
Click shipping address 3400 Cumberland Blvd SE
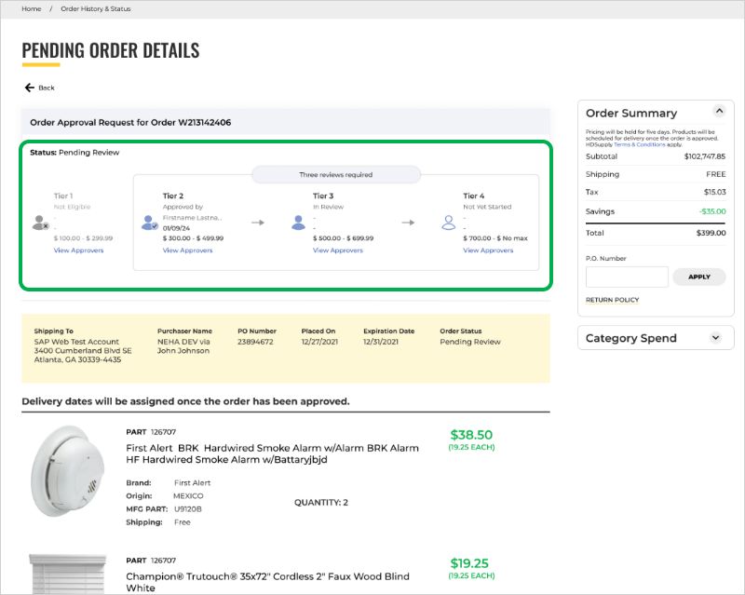[x=83, y=351]
